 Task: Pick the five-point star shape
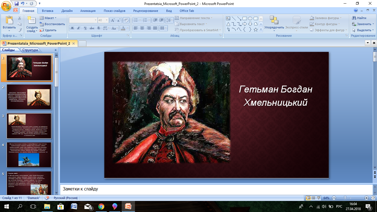(256, 30)
